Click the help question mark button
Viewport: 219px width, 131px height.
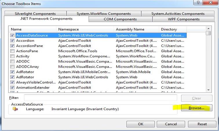tap(198, 2)
